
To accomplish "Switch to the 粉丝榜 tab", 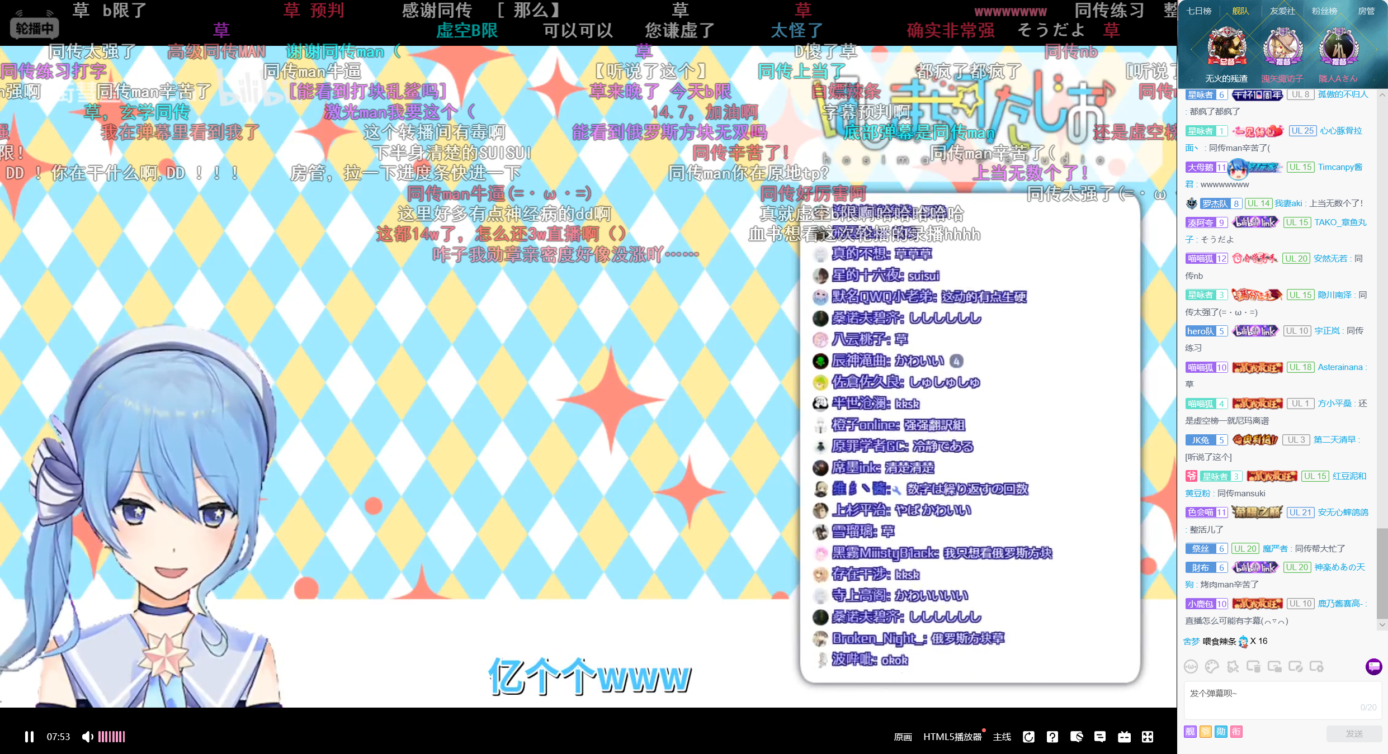I will (x=1324, y=11).
